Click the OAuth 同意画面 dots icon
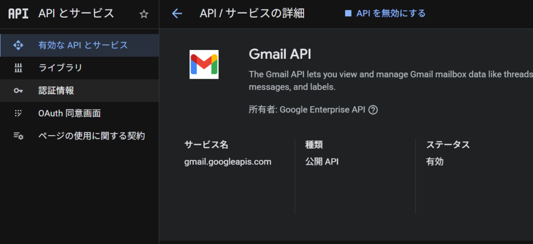 18,113
